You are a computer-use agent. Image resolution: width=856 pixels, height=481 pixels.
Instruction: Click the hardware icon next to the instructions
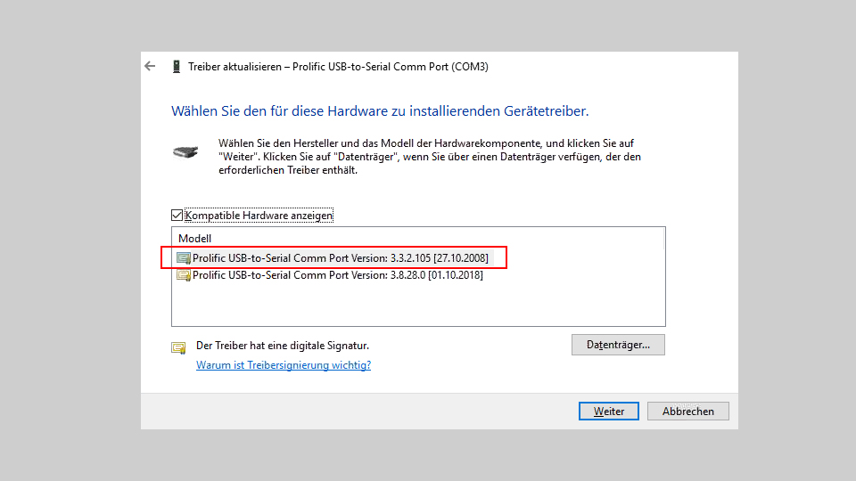(185, 152)
